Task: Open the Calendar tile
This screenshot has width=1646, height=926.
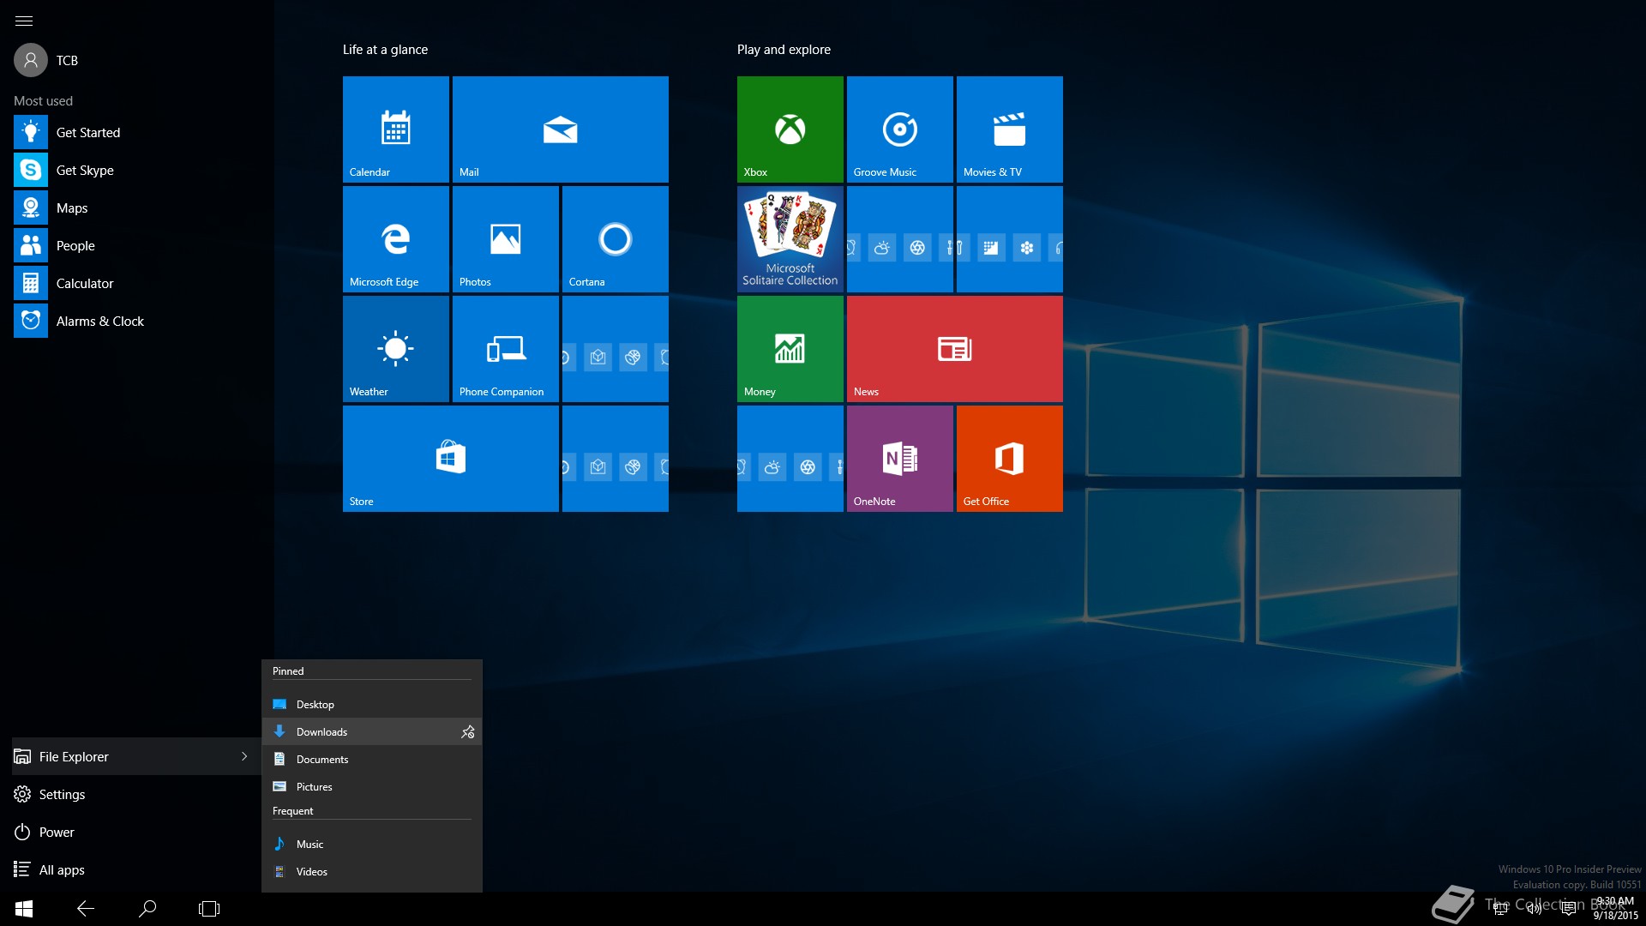Action: click(396, 129)
